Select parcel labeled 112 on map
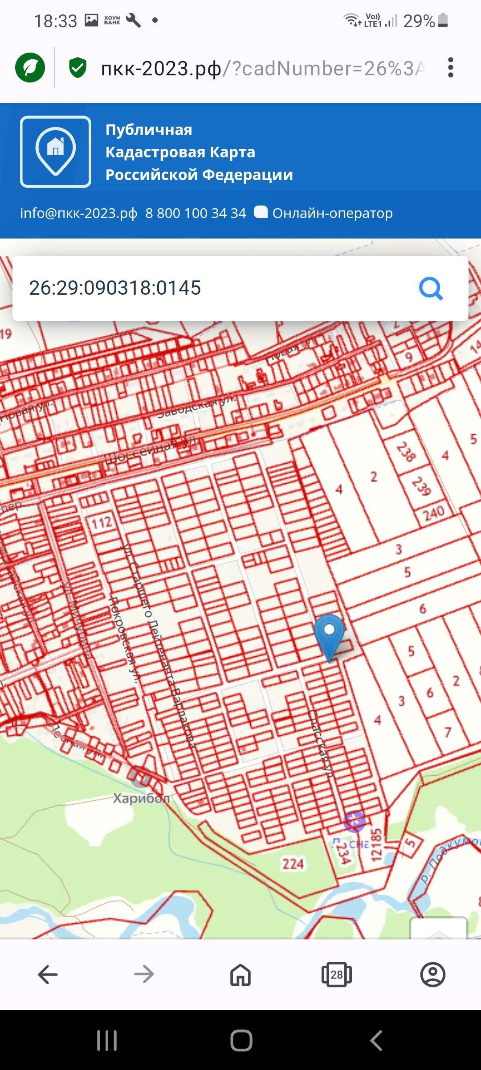The image size is (481, 1070). [x=102, y=522]
